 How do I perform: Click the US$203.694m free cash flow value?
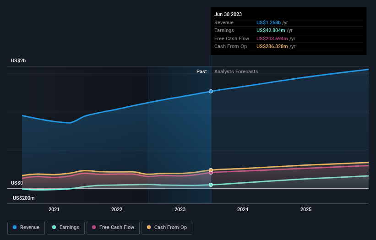[x=272, y=38]
